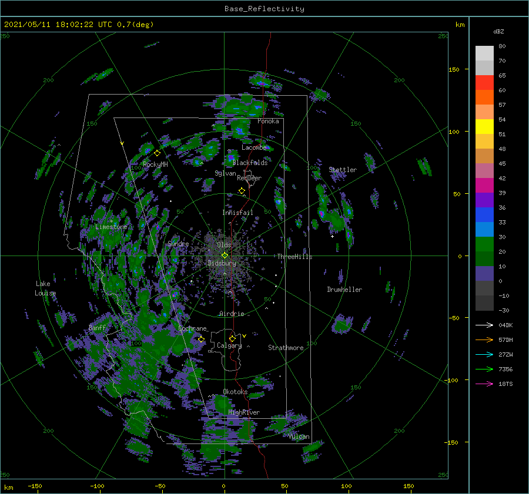
Task: Click the Drumheller city label
Action: tap(344, 290)
